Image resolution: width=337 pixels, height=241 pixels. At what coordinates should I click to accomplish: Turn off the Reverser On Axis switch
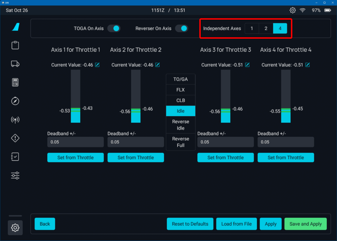181,29
